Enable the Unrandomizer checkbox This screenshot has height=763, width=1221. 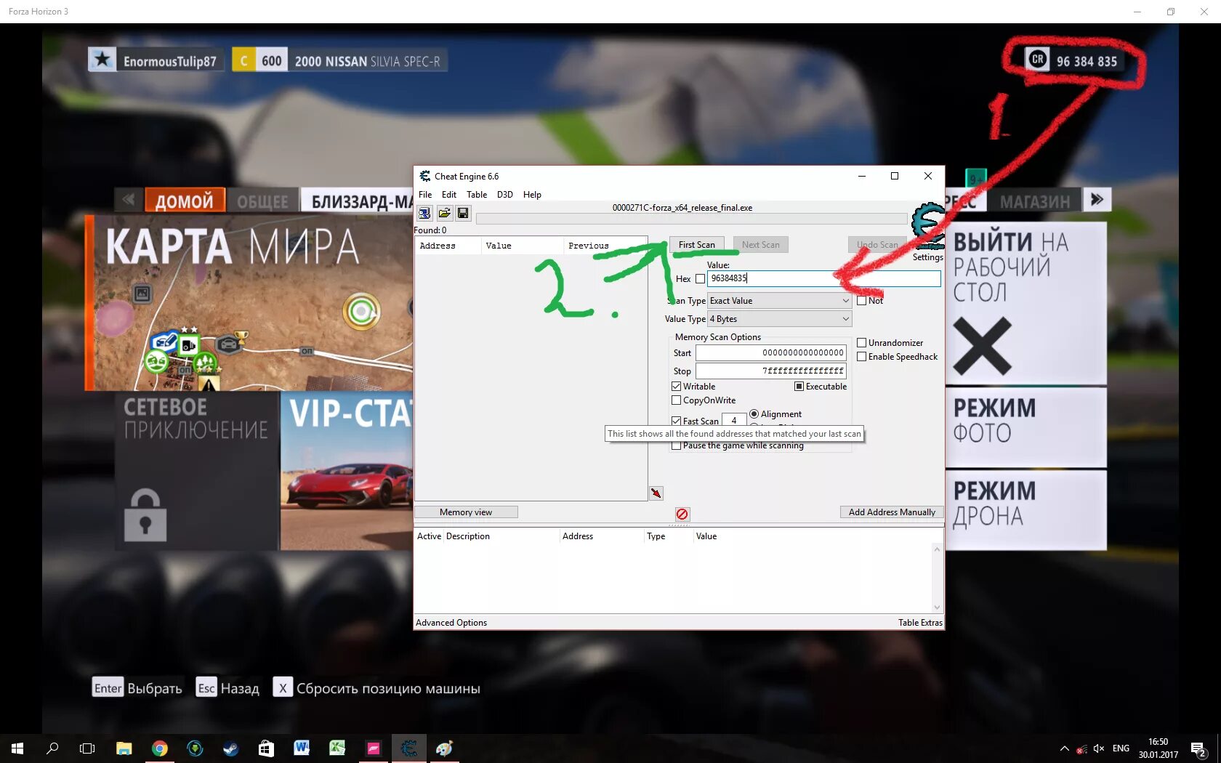[861, 343]
